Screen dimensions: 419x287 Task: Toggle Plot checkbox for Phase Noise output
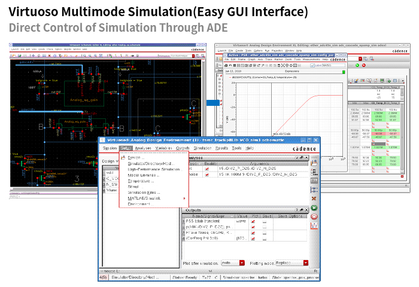click(x=253, y=233)
